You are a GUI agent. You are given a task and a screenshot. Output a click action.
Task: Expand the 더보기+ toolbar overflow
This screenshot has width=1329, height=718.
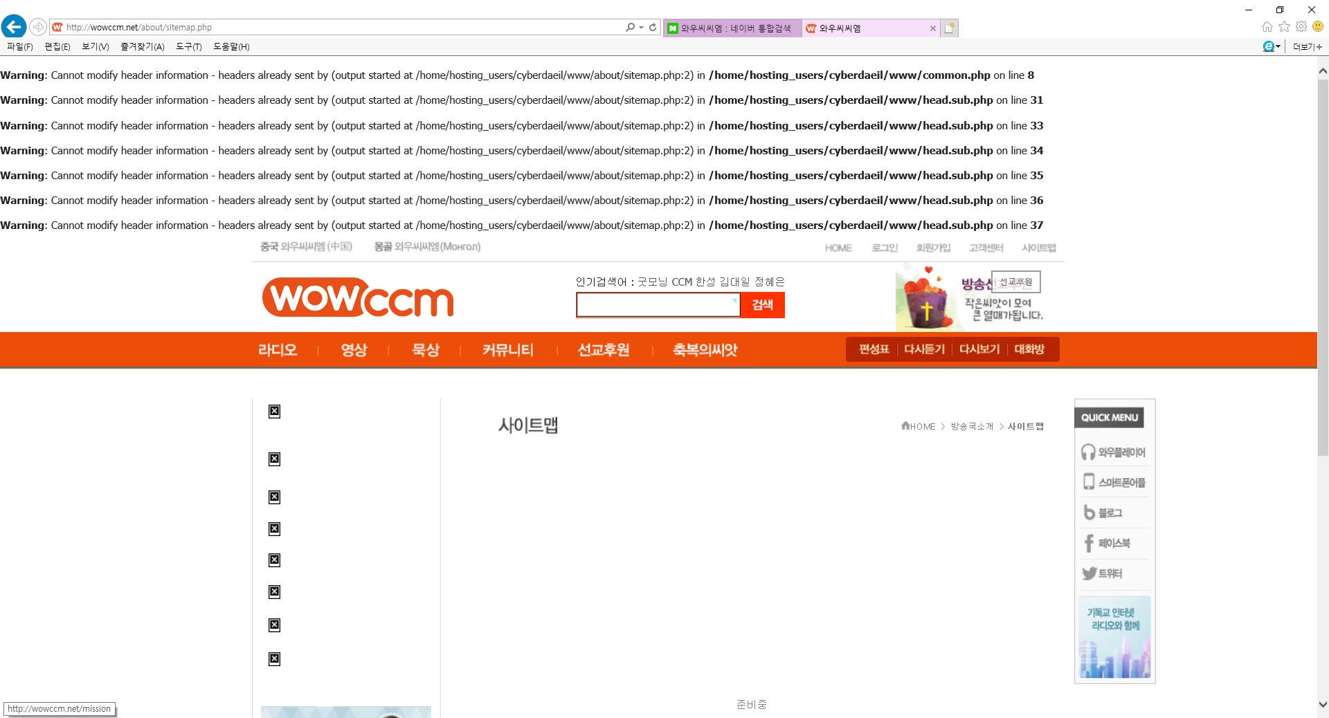[1307, 47]
